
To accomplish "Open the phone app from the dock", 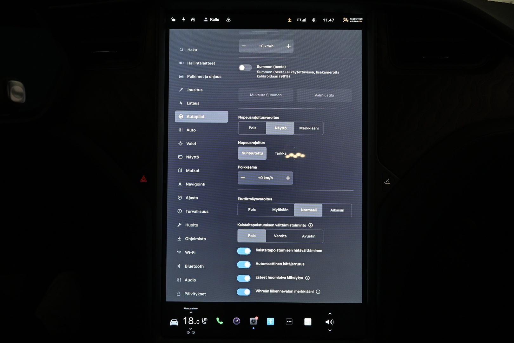I will [x=220, y=321].
